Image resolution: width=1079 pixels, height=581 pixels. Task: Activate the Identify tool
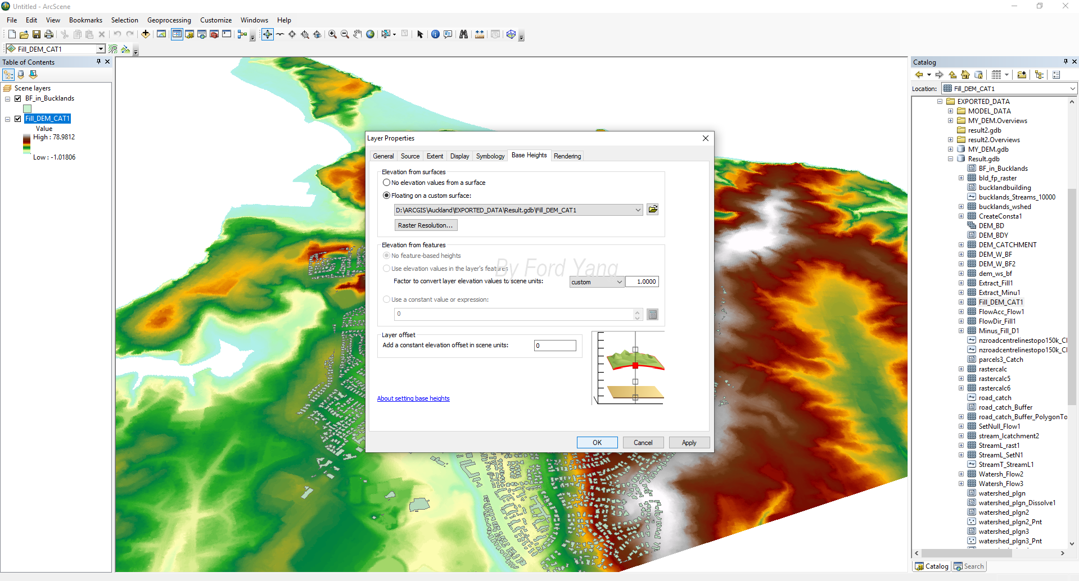435,34
